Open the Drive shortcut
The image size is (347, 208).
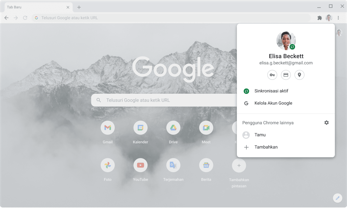173,128
